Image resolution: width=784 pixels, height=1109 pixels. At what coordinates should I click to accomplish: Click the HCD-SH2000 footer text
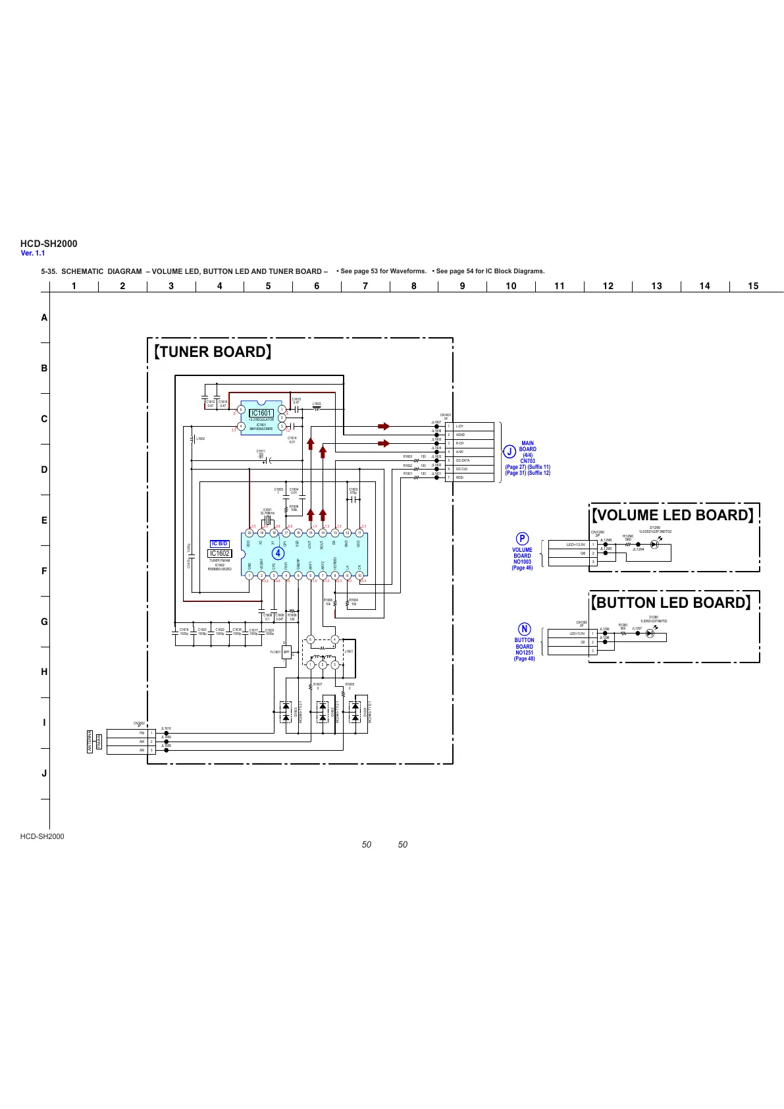[42, 836]
